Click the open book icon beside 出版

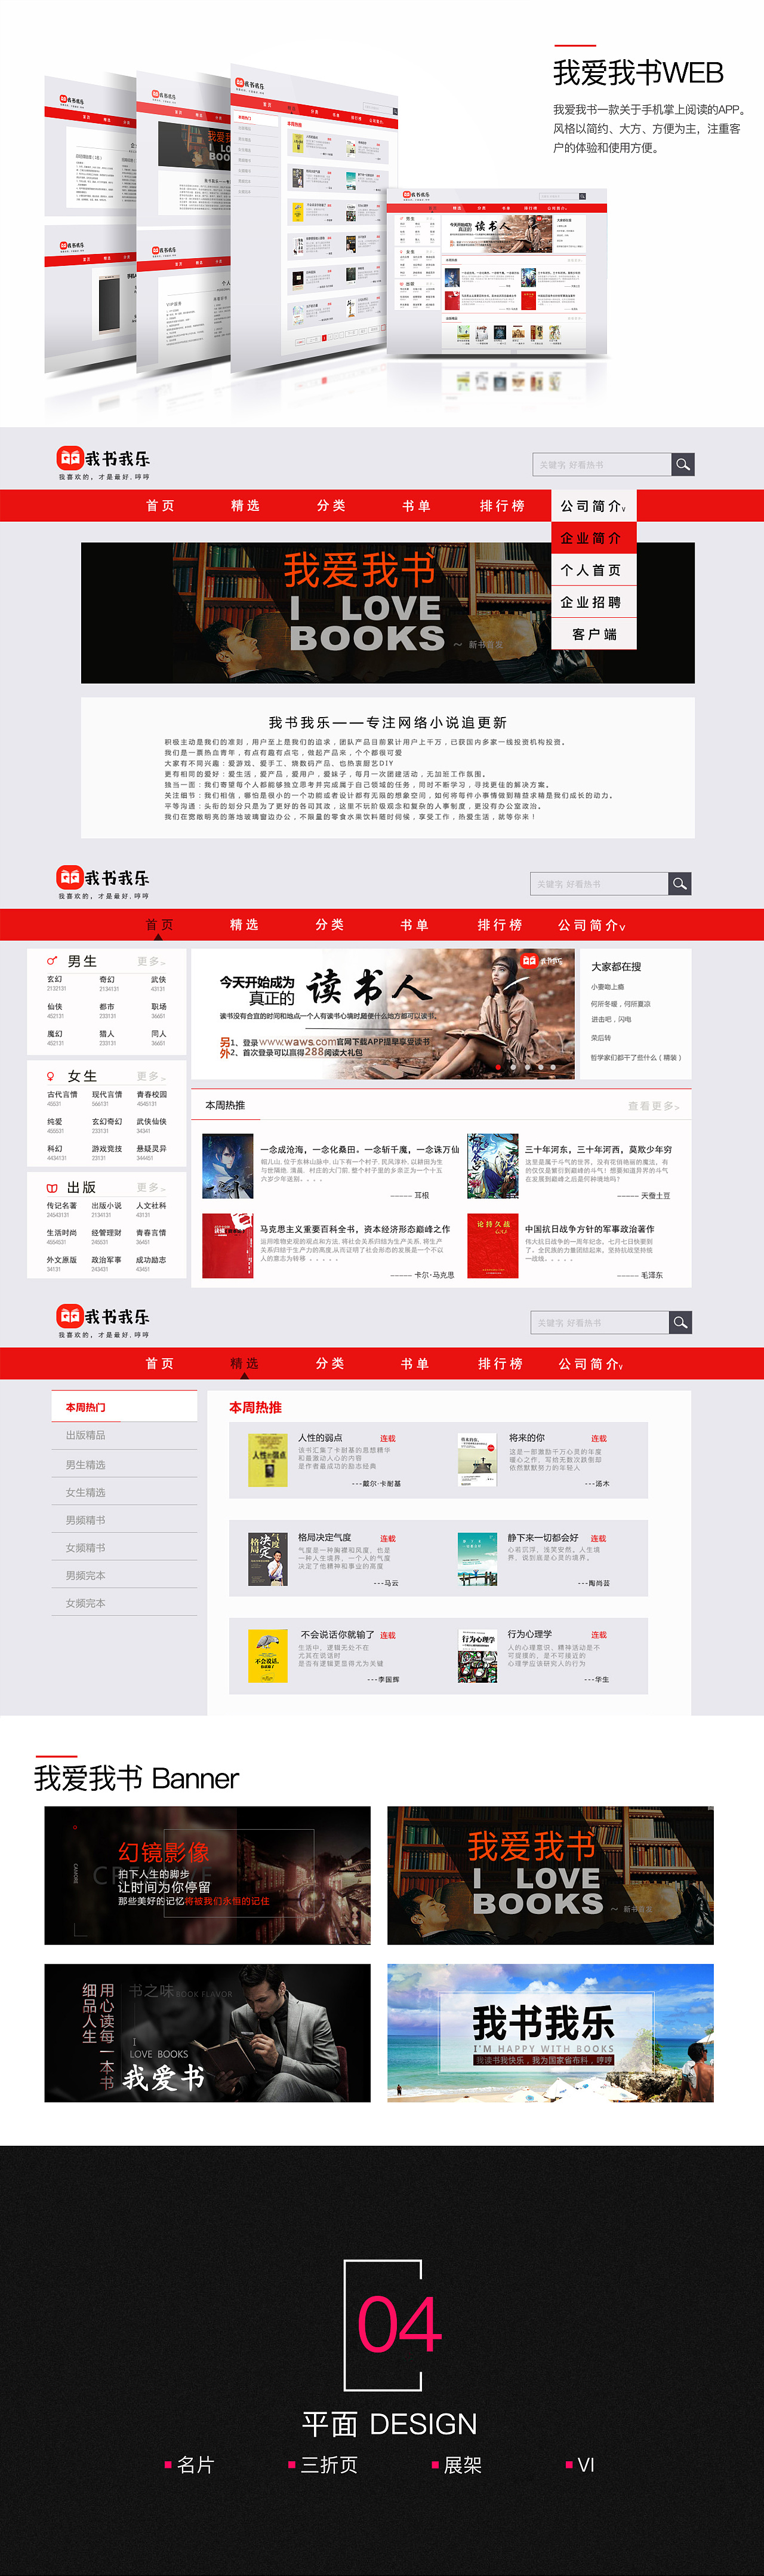[52, 1188]
